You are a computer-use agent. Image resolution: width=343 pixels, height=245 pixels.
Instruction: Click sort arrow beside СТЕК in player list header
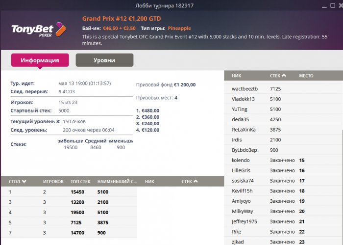tap(284, 76)
